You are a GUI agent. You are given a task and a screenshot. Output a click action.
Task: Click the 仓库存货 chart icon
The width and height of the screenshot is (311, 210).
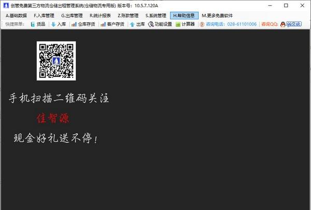click(x=74, y=24)
